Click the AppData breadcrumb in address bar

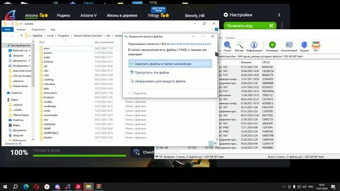coord(38,36)
